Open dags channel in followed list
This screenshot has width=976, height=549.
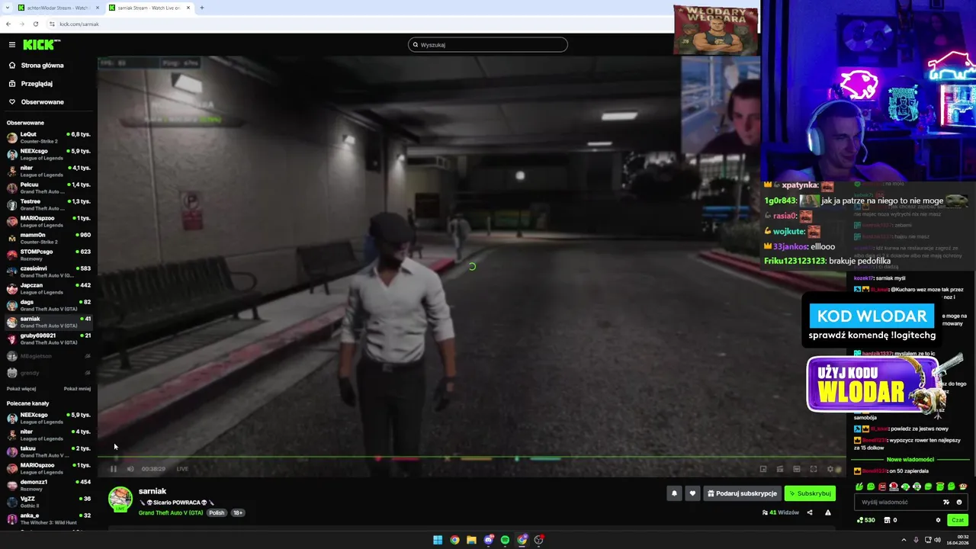49,305
